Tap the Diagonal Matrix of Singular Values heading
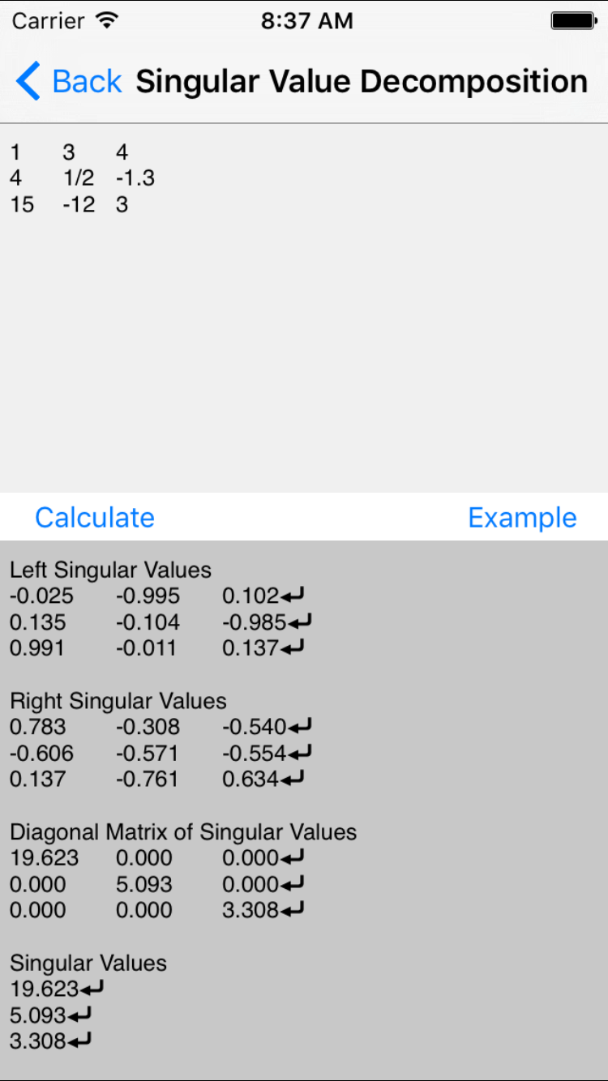Image resolution: width=608 pixels, height=1081 pixels. pos(183,832)
